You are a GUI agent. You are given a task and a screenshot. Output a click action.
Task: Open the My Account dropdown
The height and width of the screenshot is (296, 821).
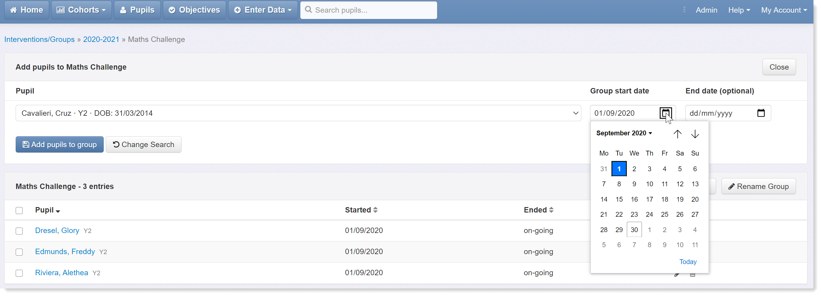[784, 10]
